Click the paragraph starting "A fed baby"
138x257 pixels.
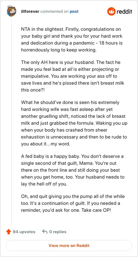73,170
